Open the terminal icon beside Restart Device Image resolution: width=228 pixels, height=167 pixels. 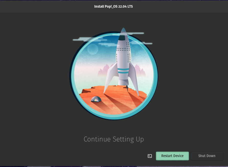[x=150, y=156]
